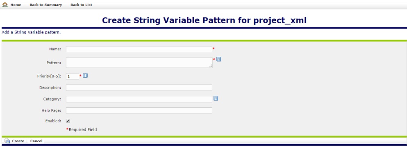Open info icon next to Pattern field
The height and width of the screenshot is (147, 407).
(x=218, y=59)
